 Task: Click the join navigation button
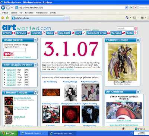tap(80, 33)
